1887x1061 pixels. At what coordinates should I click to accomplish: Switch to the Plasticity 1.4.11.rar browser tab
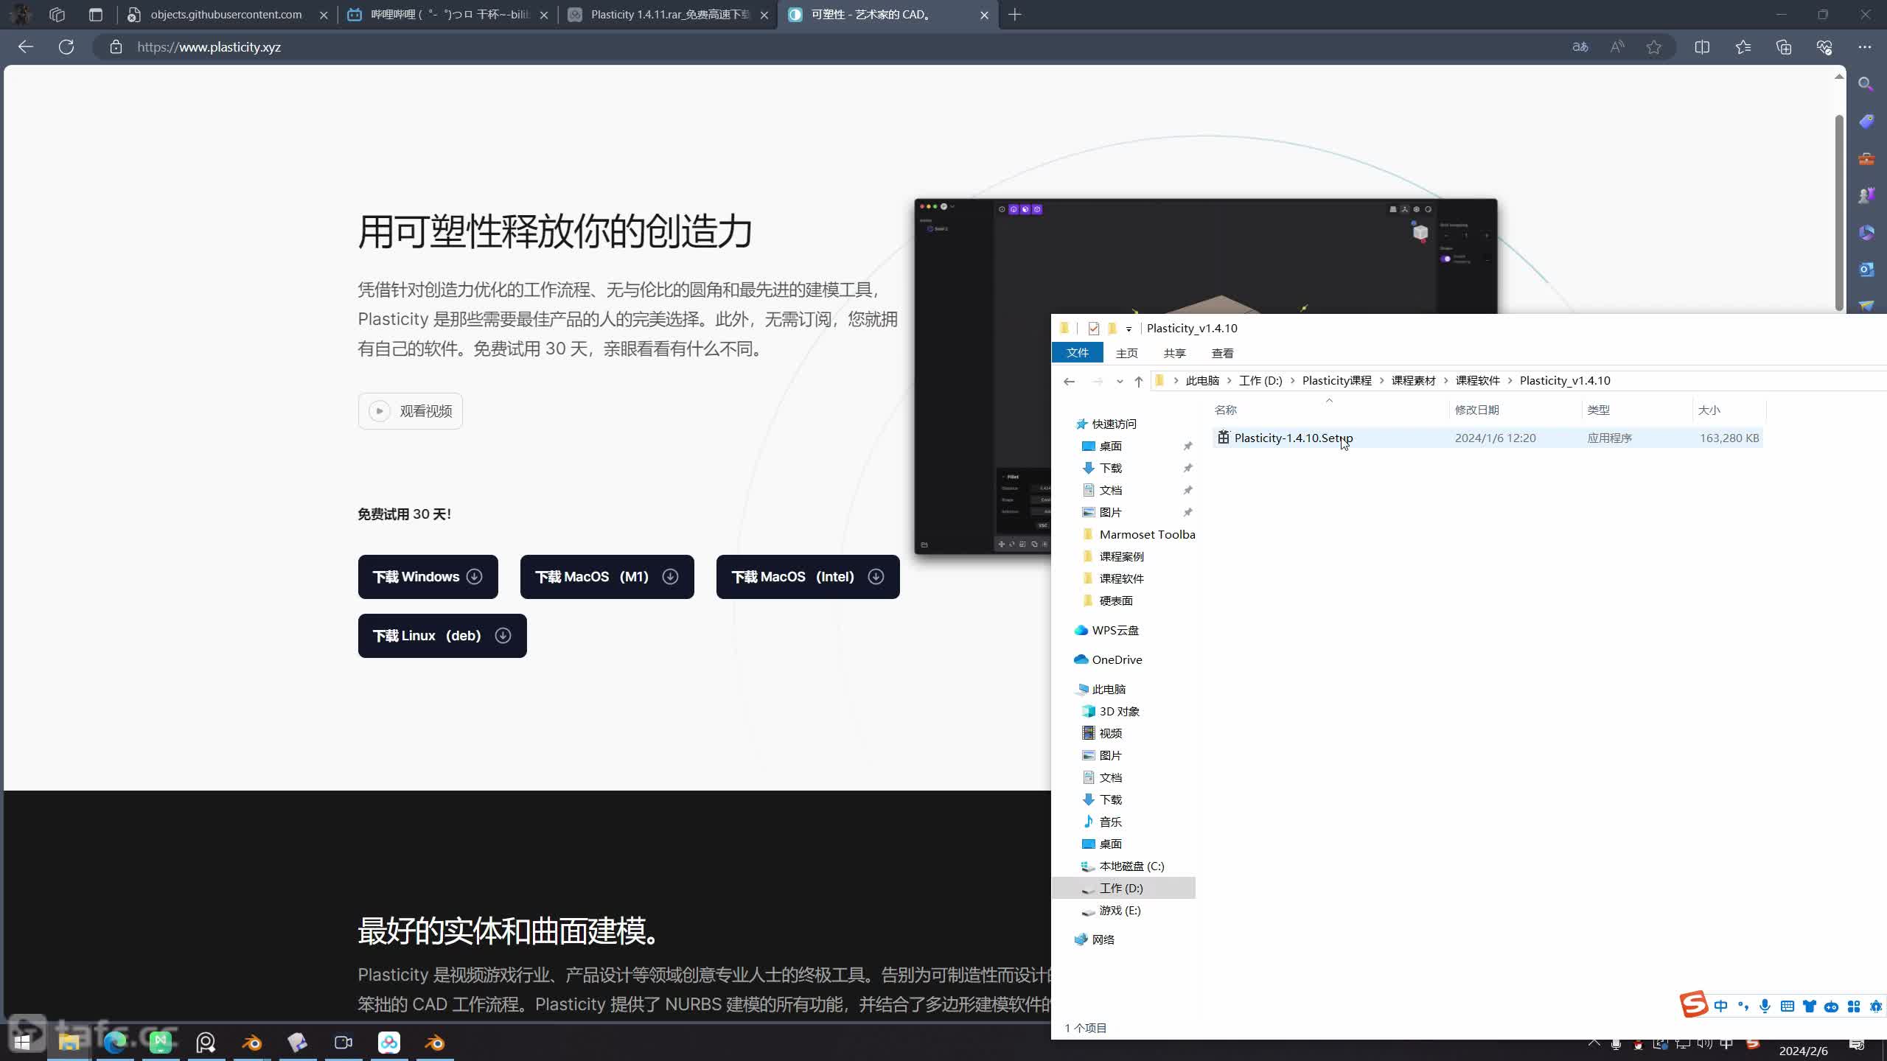[x=669, y=15]
